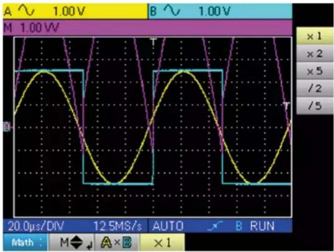
Task: Click channel B sine coupling icon
Action: (173, 10)
